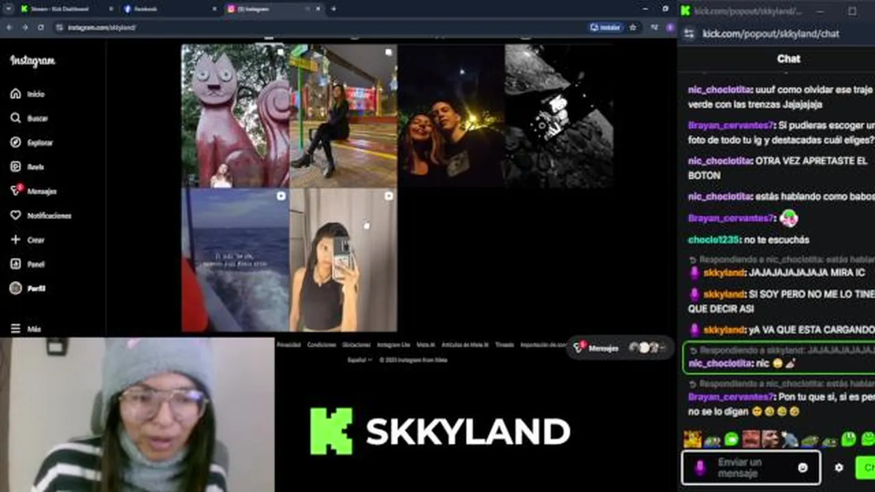Open the Español language dropdown

coord(360,359)
